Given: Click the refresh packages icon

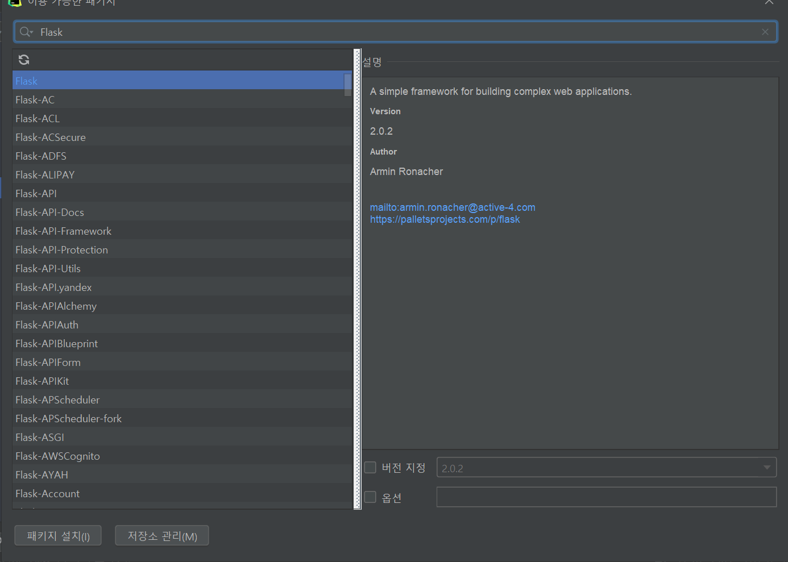Looking at the screenshot, I should [x=24, y=60].
